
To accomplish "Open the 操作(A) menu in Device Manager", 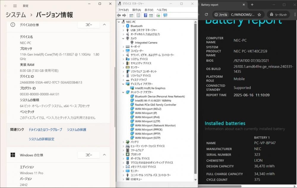I will pyautogui.click(x=137, y=10).
